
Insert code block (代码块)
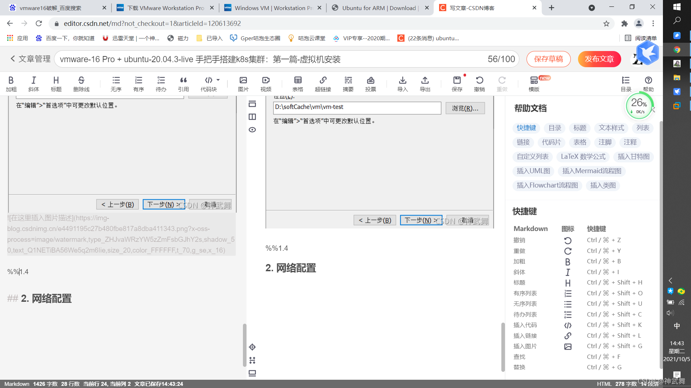209,84
